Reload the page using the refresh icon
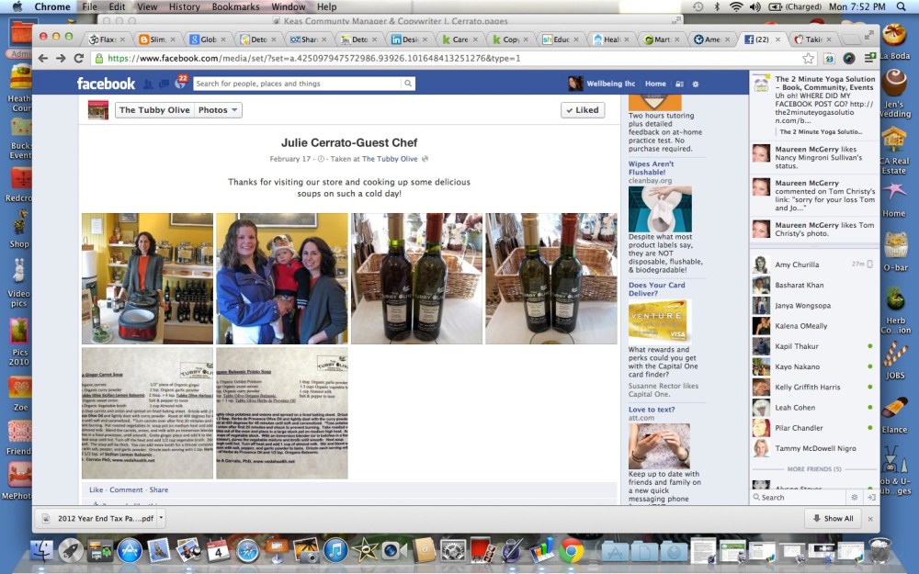 [79, 57]
